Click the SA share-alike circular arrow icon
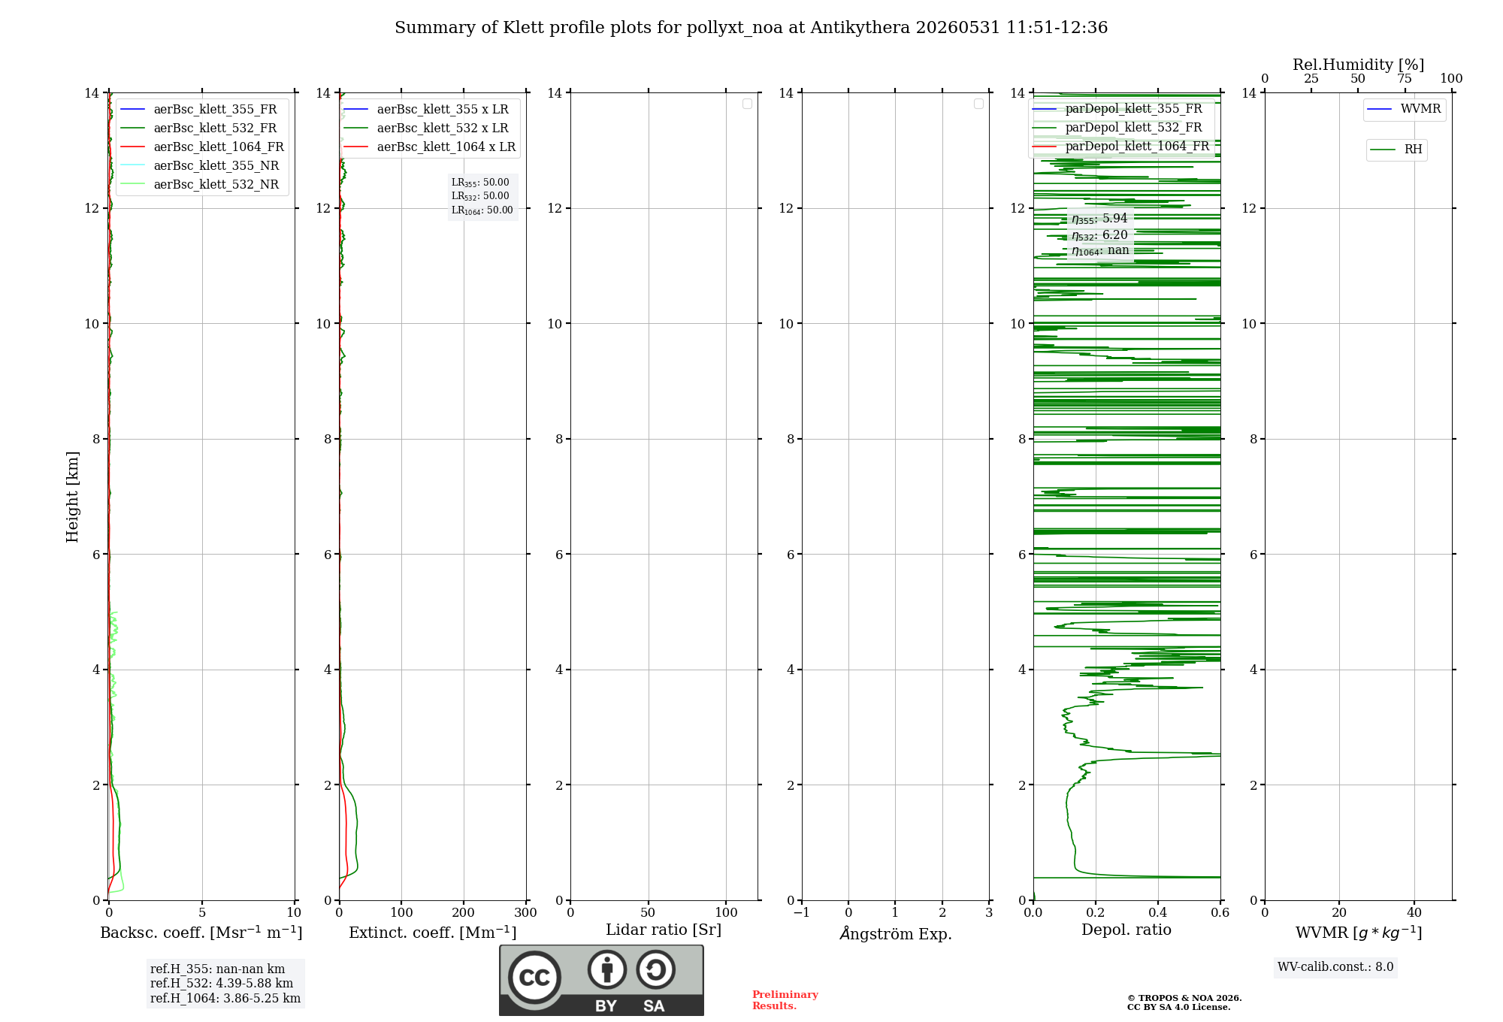The height and width of the screenshot is (1022, 1503). coord(655,969)
